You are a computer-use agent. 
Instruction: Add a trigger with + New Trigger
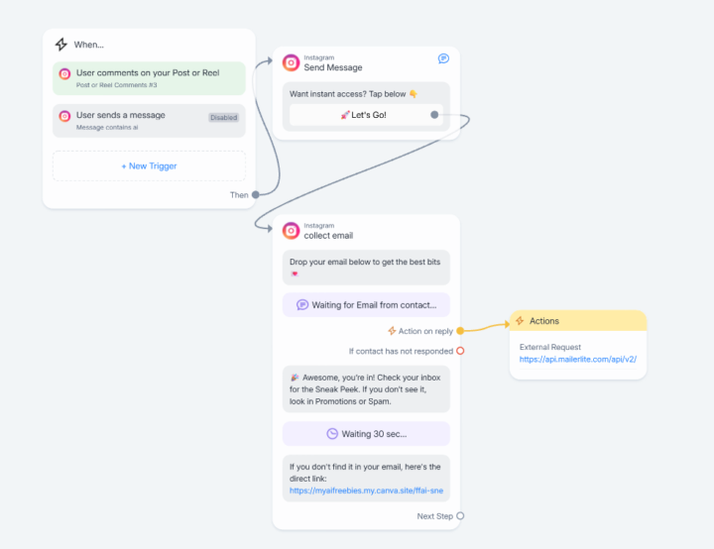(x=149, y=166)
